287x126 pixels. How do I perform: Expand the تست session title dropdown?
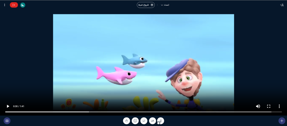[165, 5]
